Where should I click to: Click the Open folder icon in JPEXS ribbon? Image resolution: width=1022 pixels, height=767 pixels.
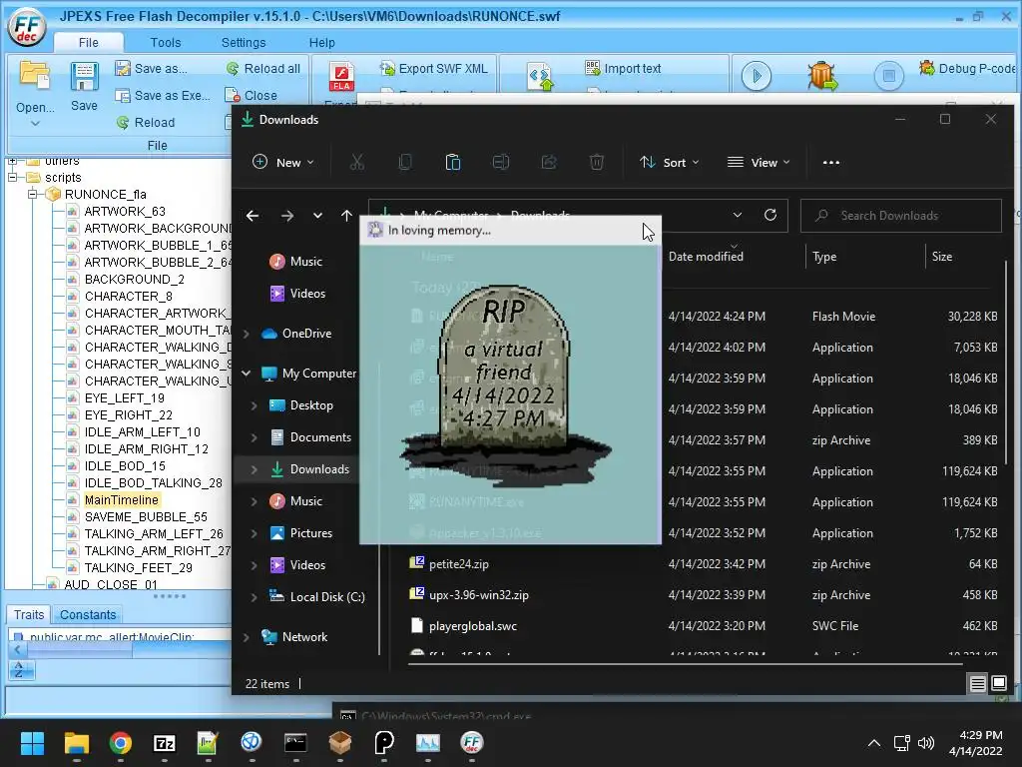click(x=35, y=76)
